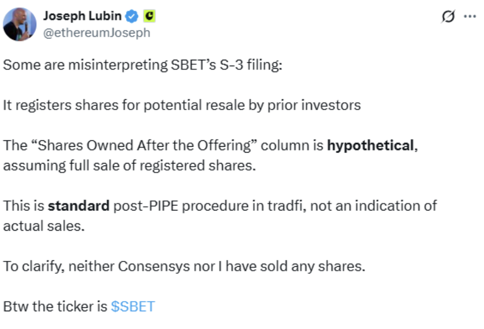484x329 pixels.
Task: Click the sentence about resale by prior investors
Action: pos(182,105)
